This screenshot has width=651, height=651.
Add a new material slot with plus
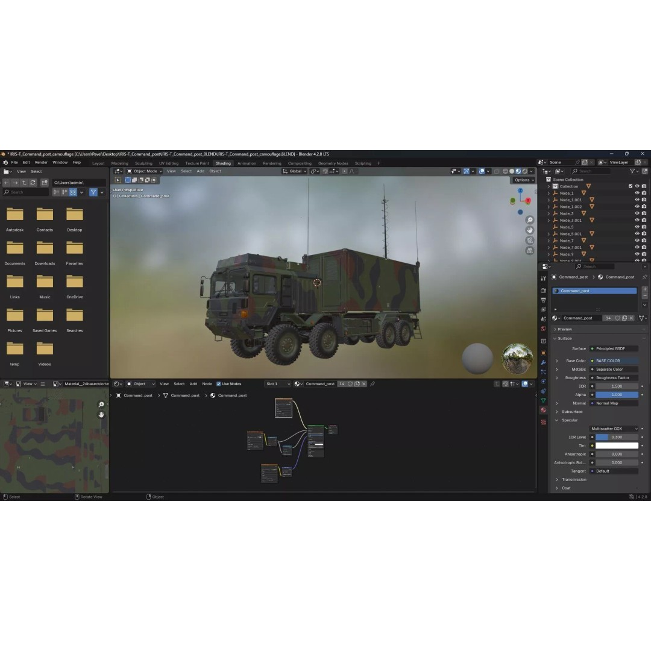pyautogui.click(x=645, y=289)
